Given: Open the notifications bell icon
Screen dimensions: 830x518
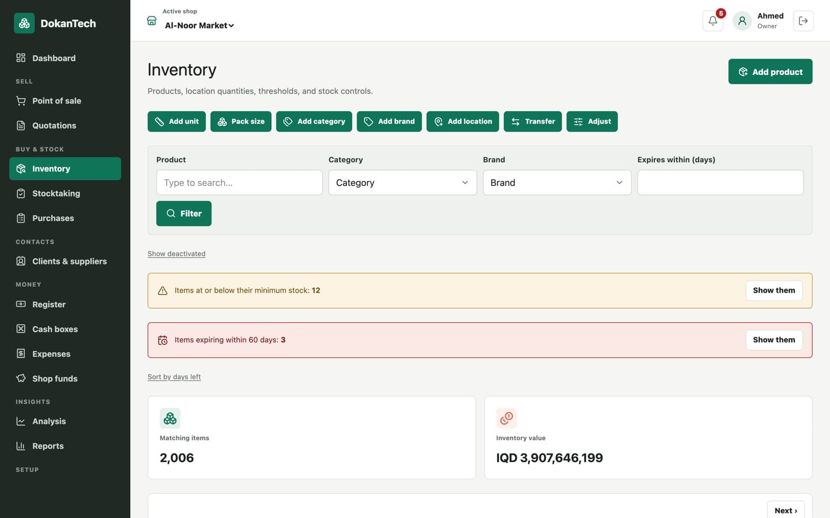Looking at the screenshot, I should [712, 21].
